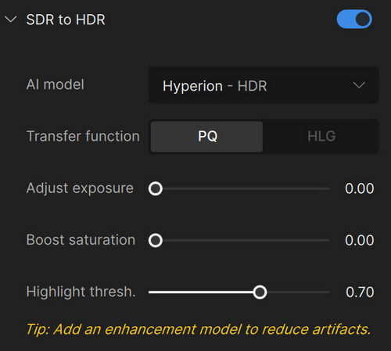
Task: Click the Boost saturation slider handle
Action: pyautogui.click(x=156, y=240)
